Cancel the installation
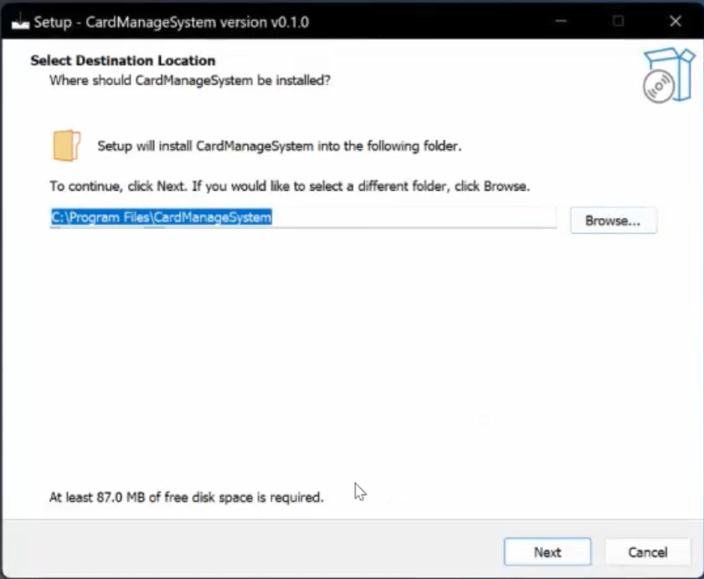The width and height of the screenshot is (704, 579). pyautogui.click(x=648, y=552)
